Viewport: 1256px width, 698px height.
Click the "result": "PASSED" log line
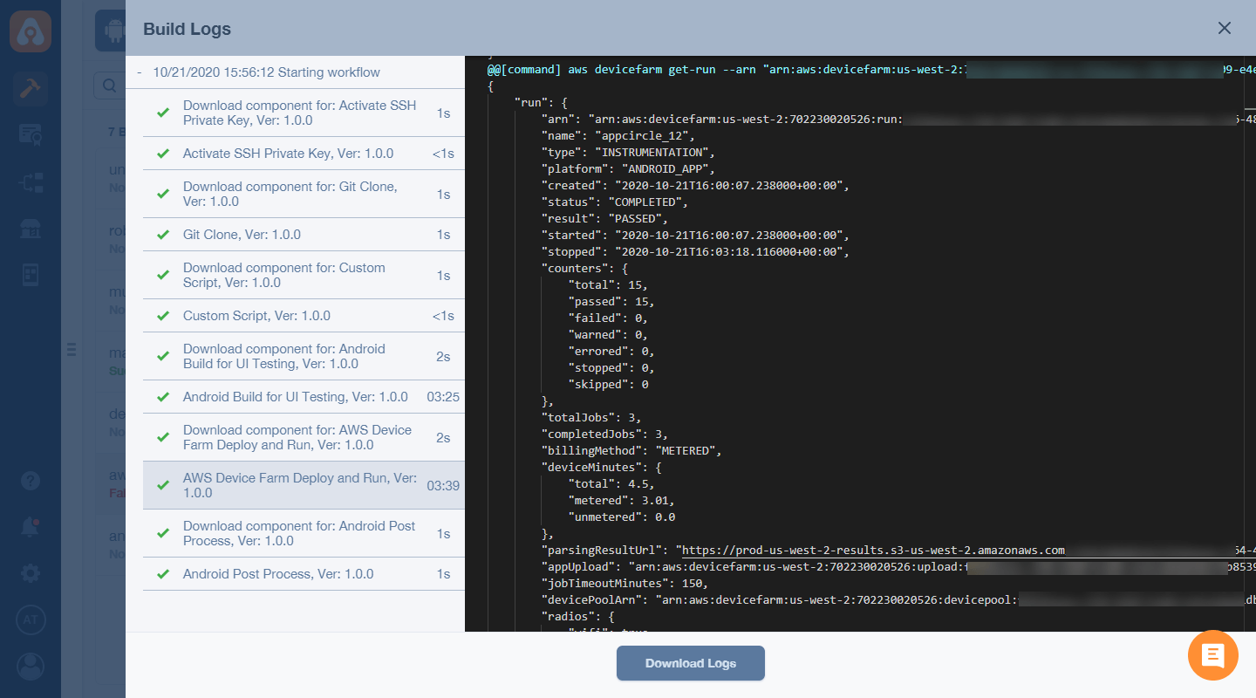604,219
